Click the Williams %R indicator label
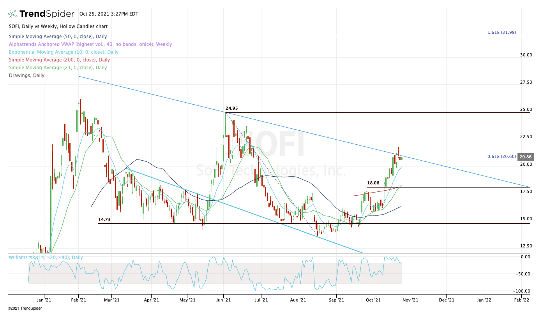This screenshot has height=312, width=542. pyautogui.click(x=46, y=258)
